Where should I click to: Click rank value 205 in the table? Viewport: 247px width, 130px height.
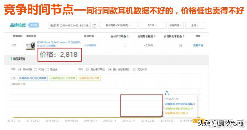pos(14,46)
